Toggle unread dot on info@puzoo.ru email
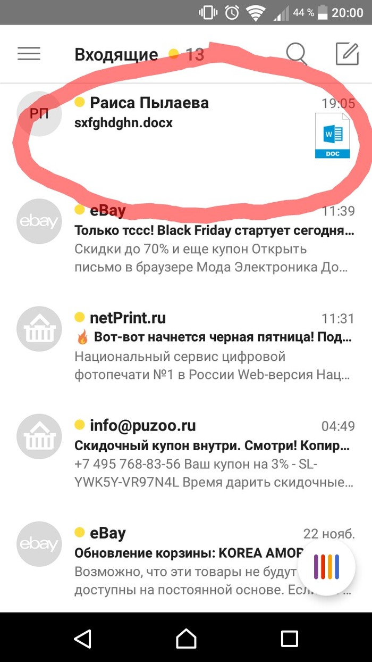Viewport: 372px width, 662px height. tap(80, 425)
